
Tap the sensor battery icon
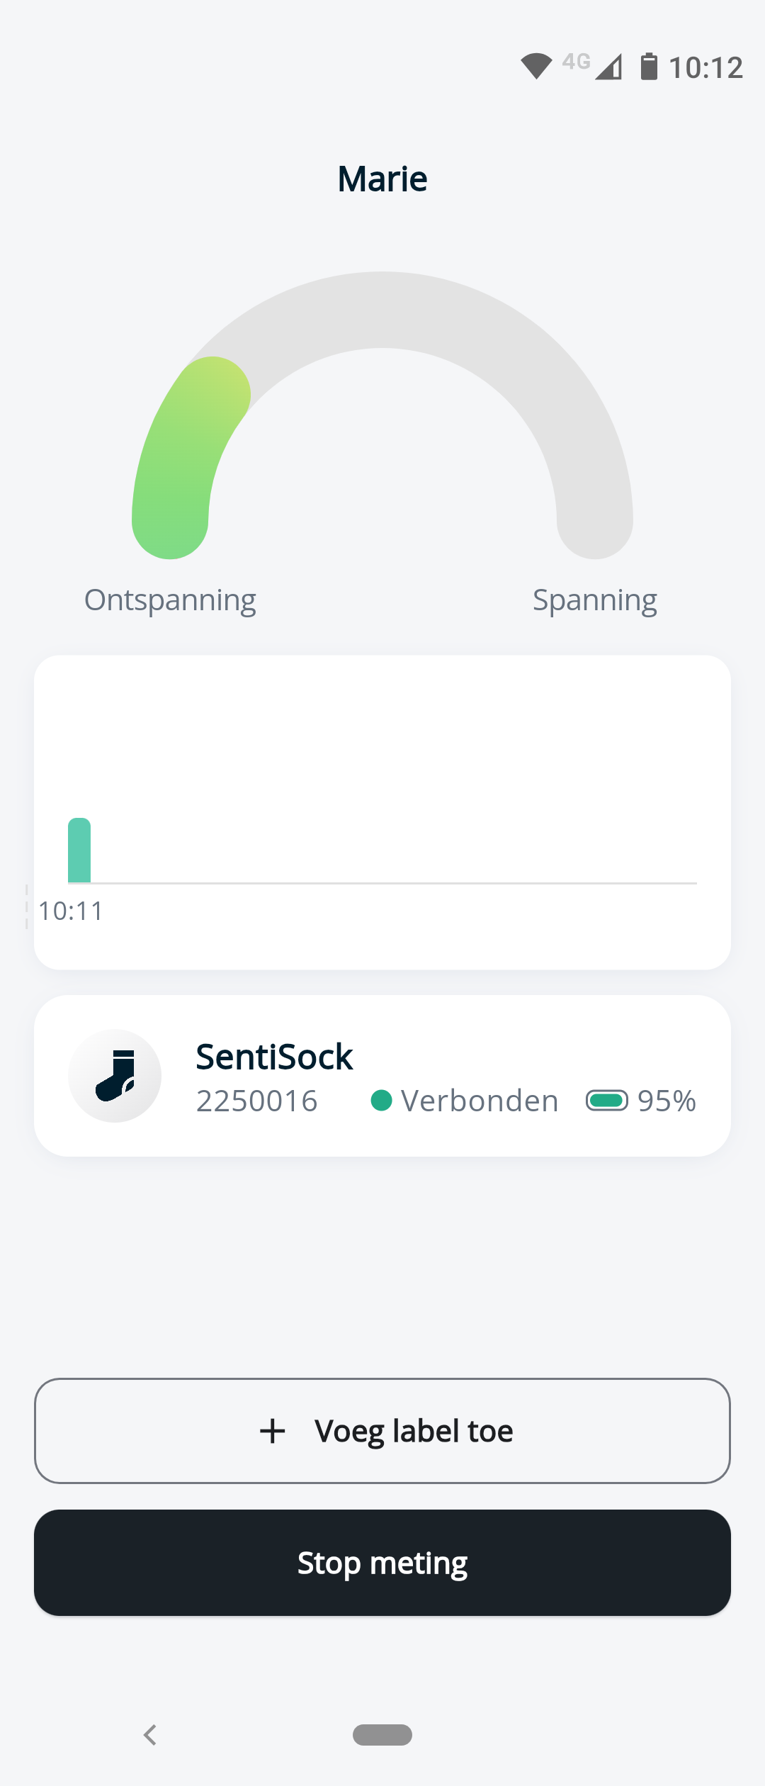pyautogui.click(x=606, y=1101)
